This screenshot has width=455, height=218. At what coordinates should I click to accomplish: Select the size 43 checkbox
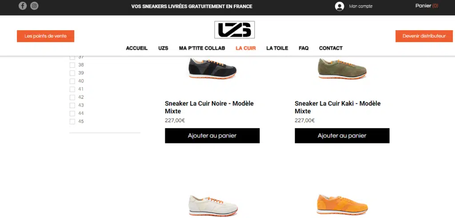(72, 105)
